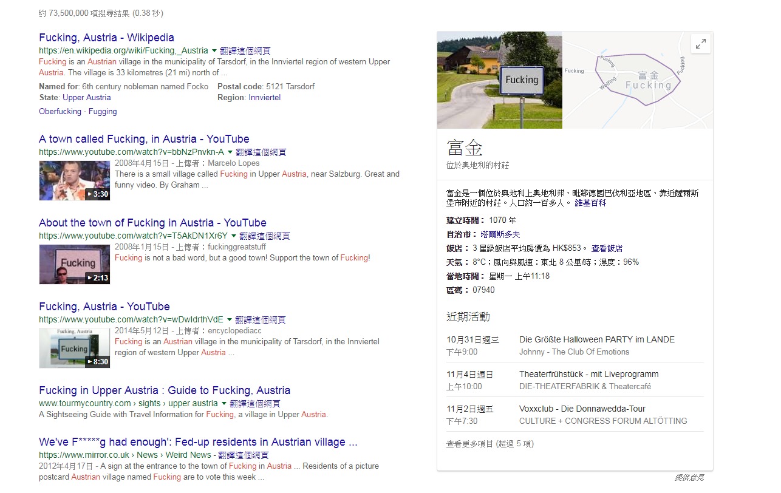
Task: Open dropdown arrow next to watch?v=wDwIdrthVdE URL
Action: click(230, 319)
